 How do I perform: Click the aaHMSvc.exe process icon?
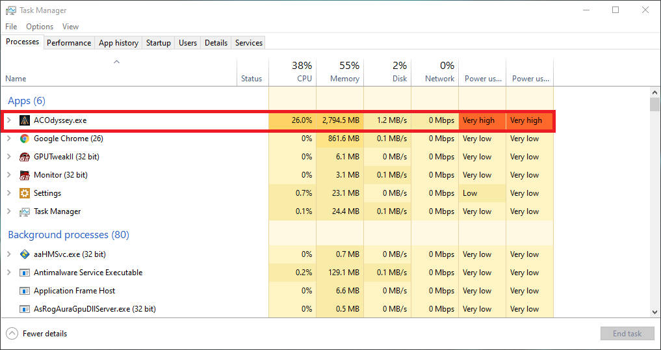coord(25,254)
